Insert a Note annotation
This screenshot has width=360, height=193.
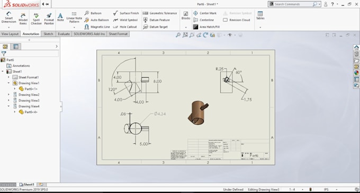(60, 17)
